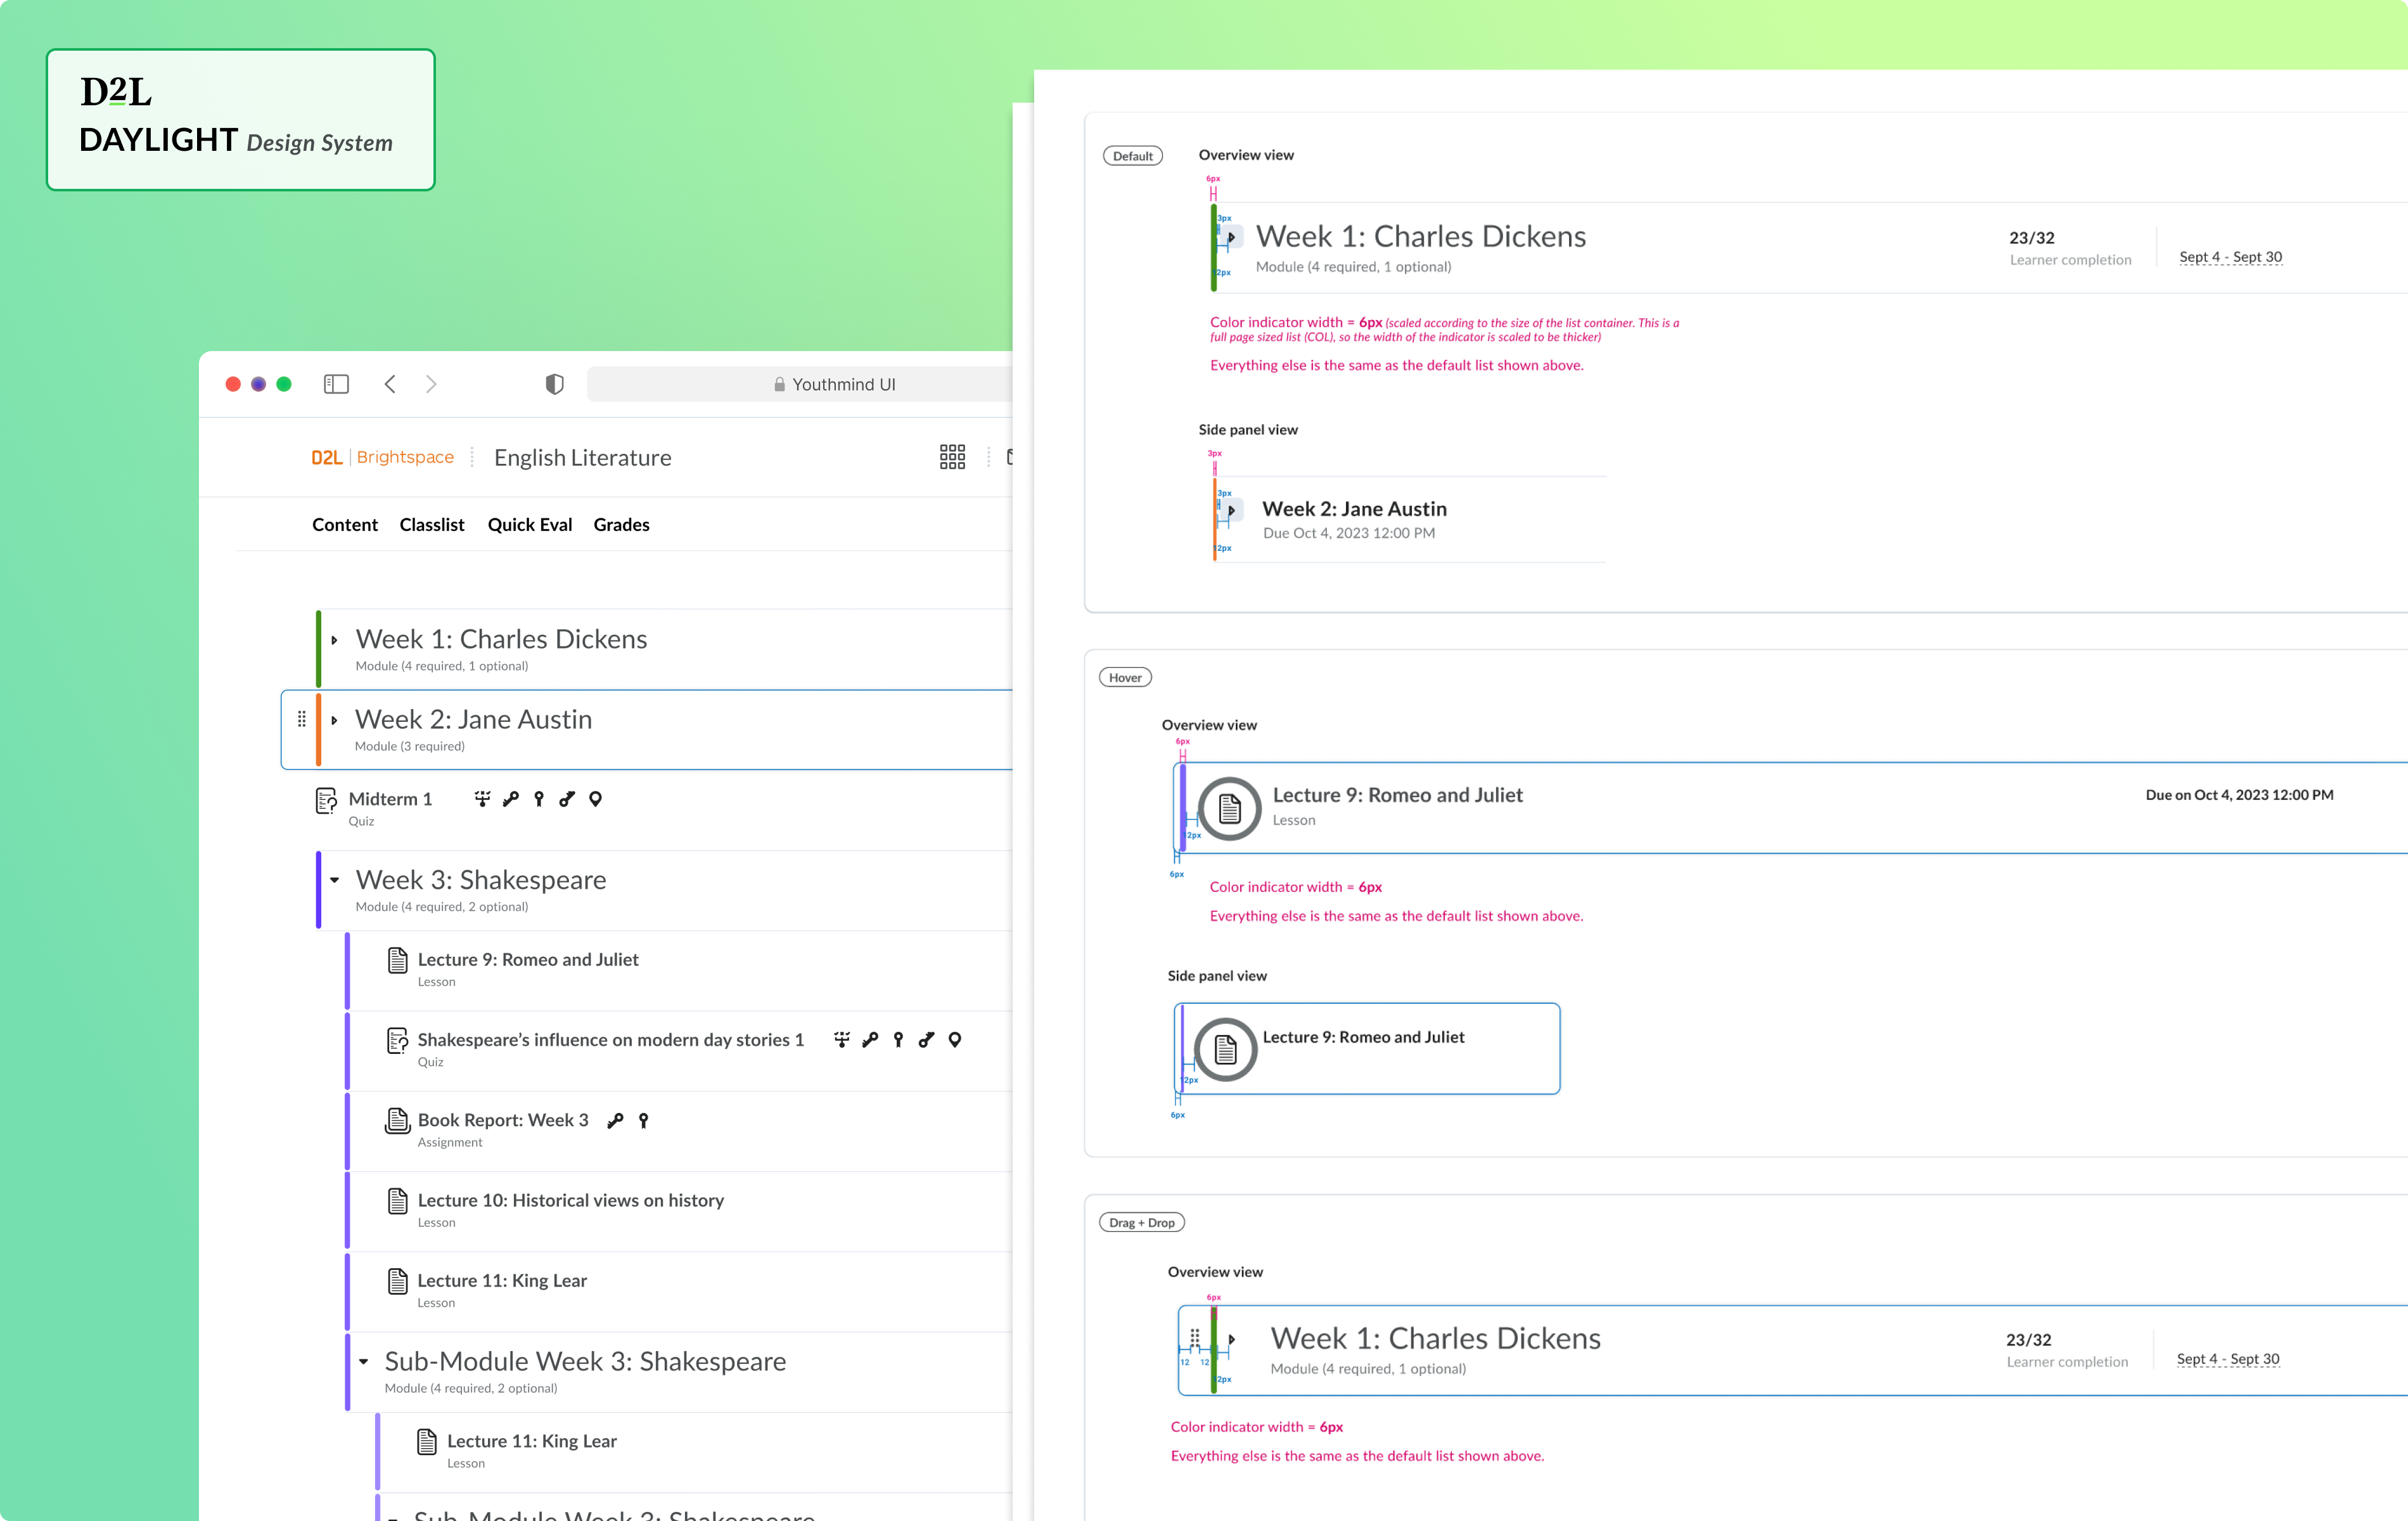Click the key icon next to Midterm 1
The width and height of the screenshot is (2408, 1521).
pos(511,799)
